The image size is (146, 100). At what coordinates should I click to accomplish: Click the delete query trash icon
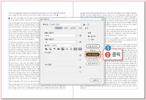88,24
